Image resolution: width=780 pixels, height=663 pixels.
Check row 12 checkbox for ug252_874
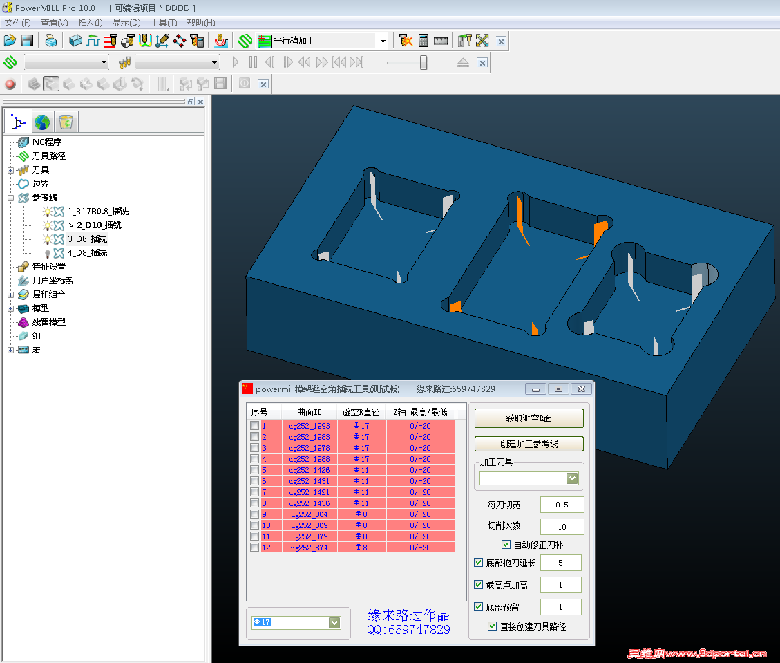(x=255, y=548)
